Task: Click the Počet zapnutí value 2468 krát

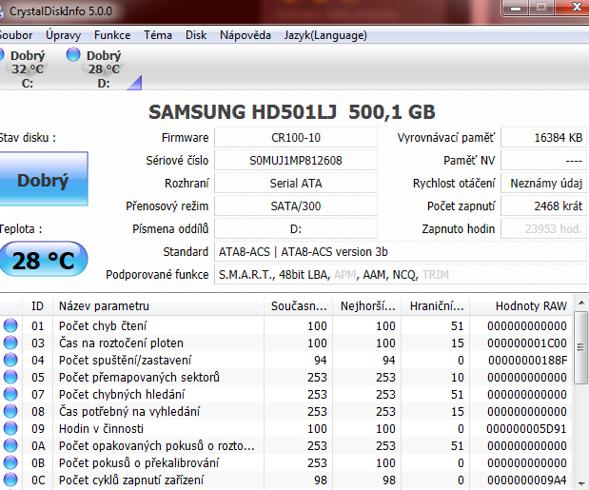Action: 544,206
